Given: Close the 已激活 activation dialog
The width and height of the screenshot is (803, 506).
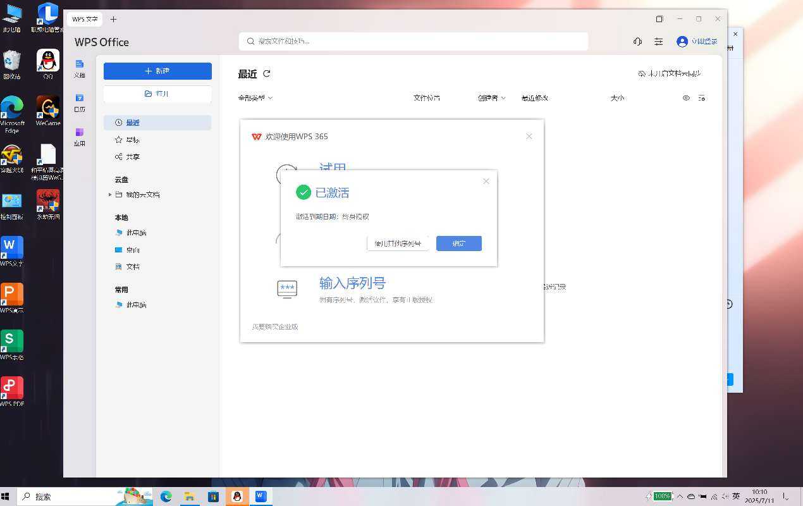Looking at the screenshot, I should pyautogui.click(x=486, y=181).
